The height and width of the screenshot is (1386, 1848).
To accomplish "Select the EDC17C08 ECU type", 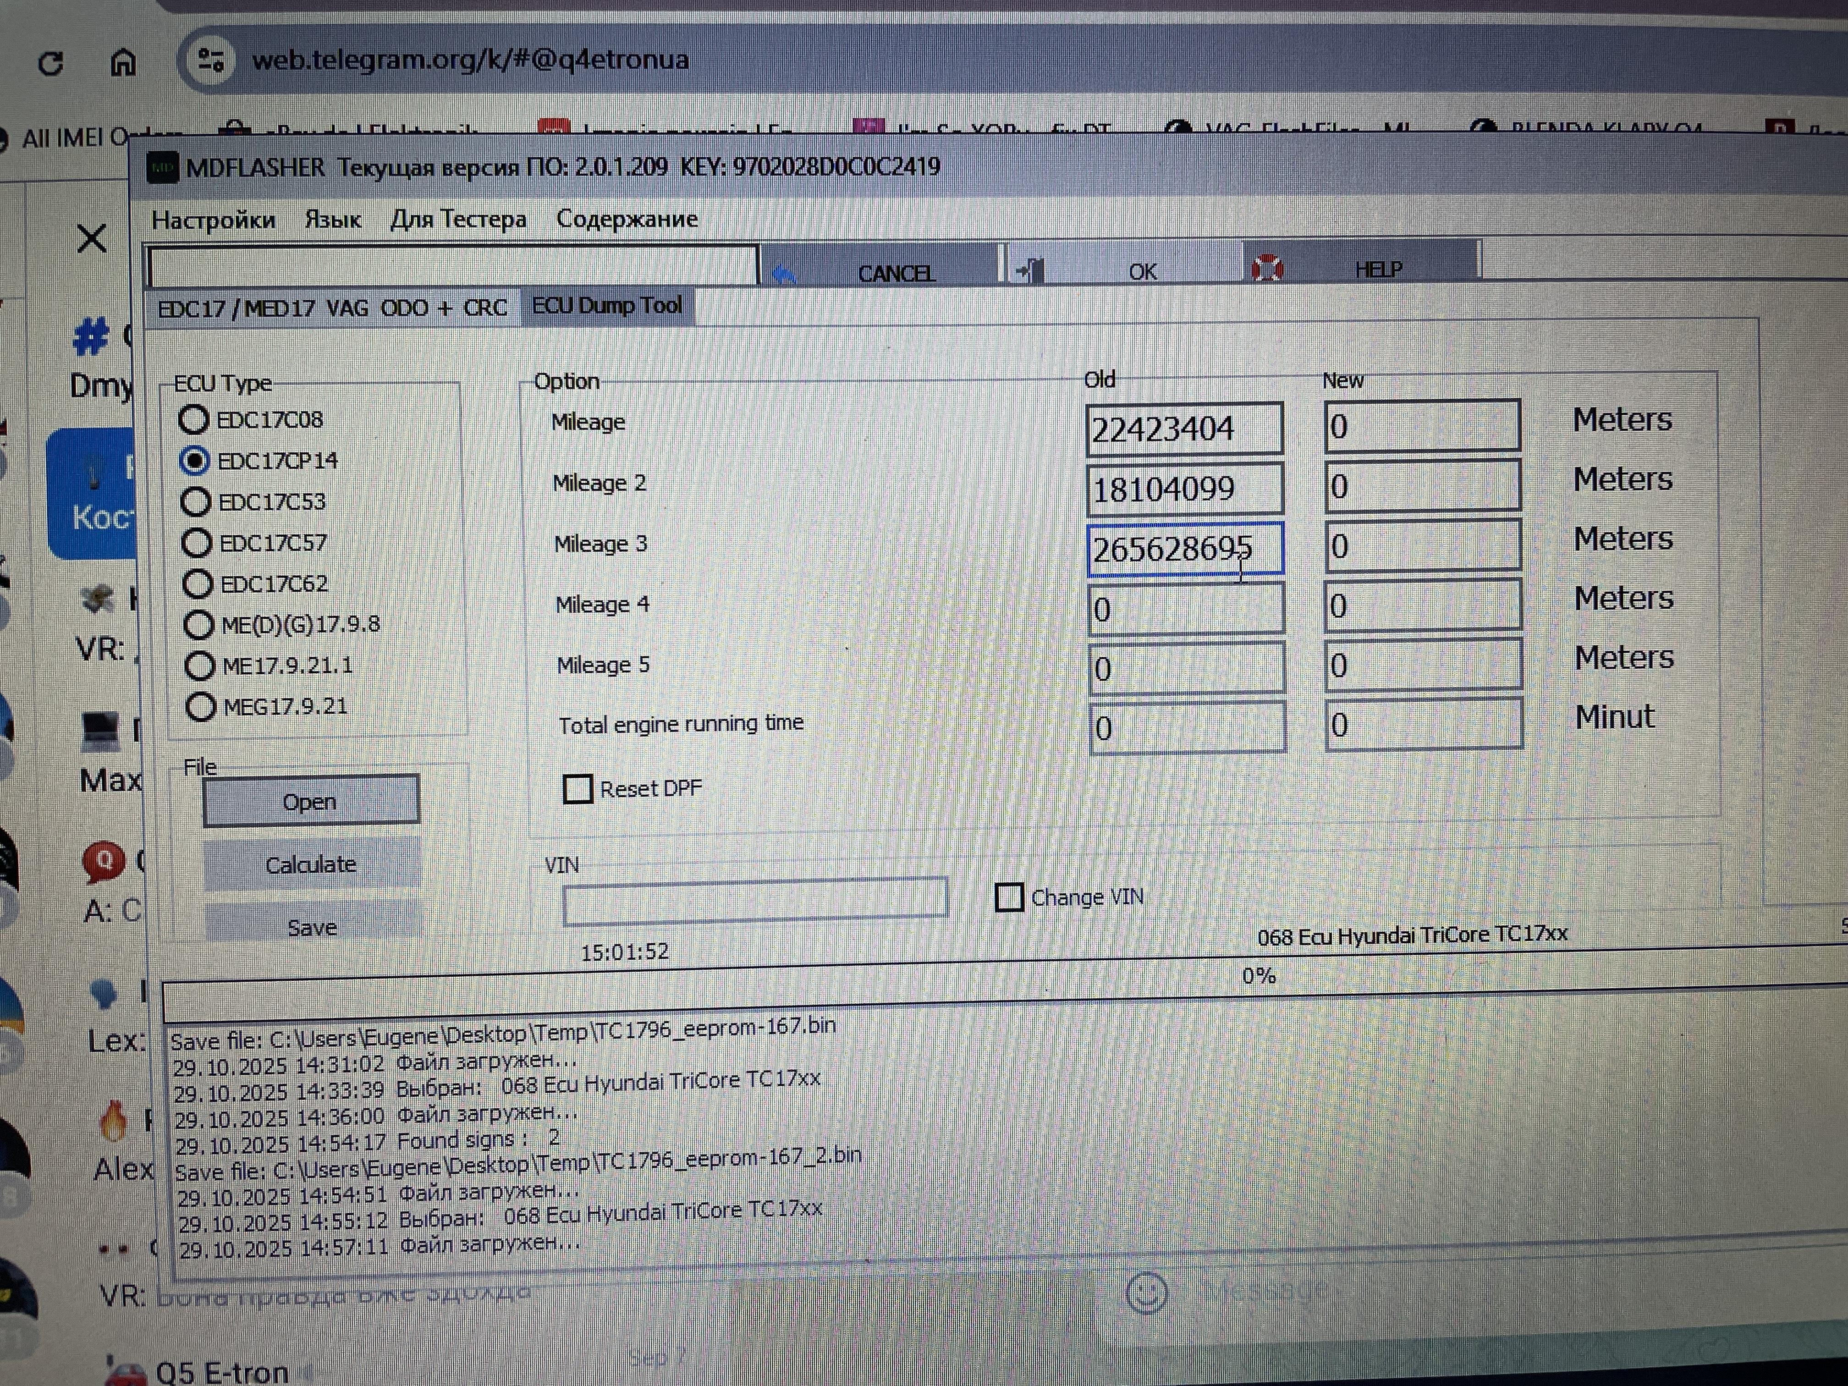I will pos(194,419).
